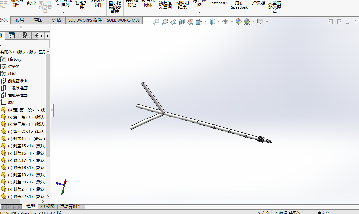This screenshot has height=214, width=359.
Task: Expand the 移动零部件 dropdown arrow
Action: (x=98, y=12)
